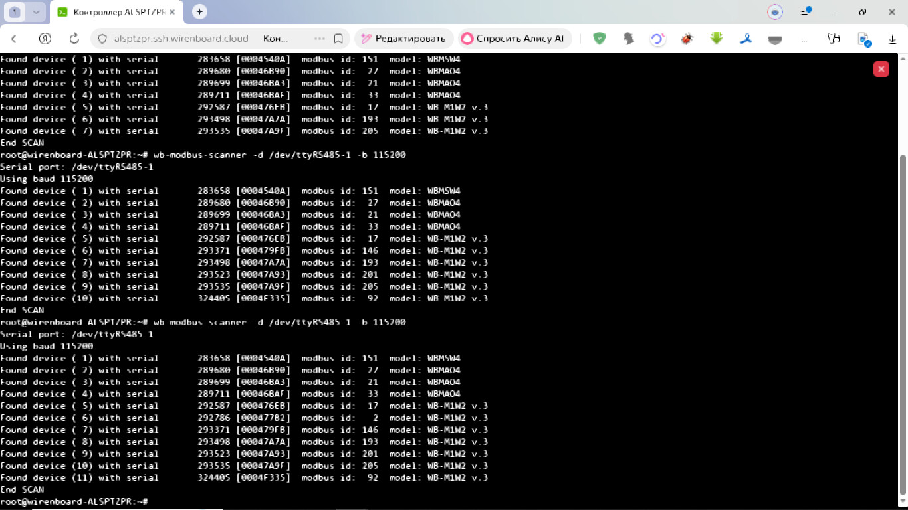Open the Yandex home button
The width and height of the screenshot is (908, 510).
pyautogui.click(x=45, y=39)
